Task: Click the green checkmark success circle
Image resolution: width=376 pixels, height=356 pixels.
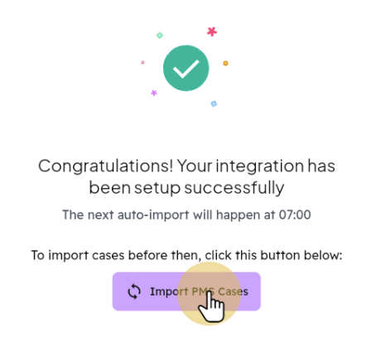Action: (x=186, y=68)
